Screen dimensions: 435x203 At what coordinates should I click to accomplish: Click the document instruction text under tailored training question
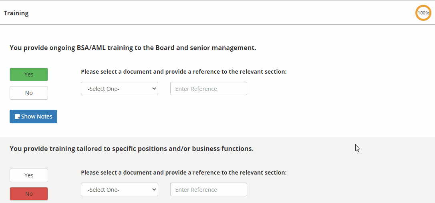184,173
